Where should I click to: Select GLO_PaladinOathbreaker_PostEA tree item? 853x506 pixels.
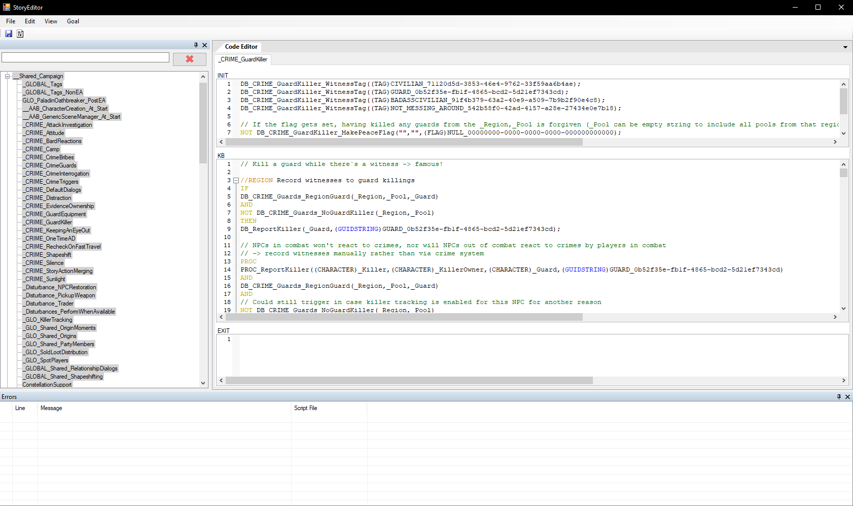[x=64, y=100]
